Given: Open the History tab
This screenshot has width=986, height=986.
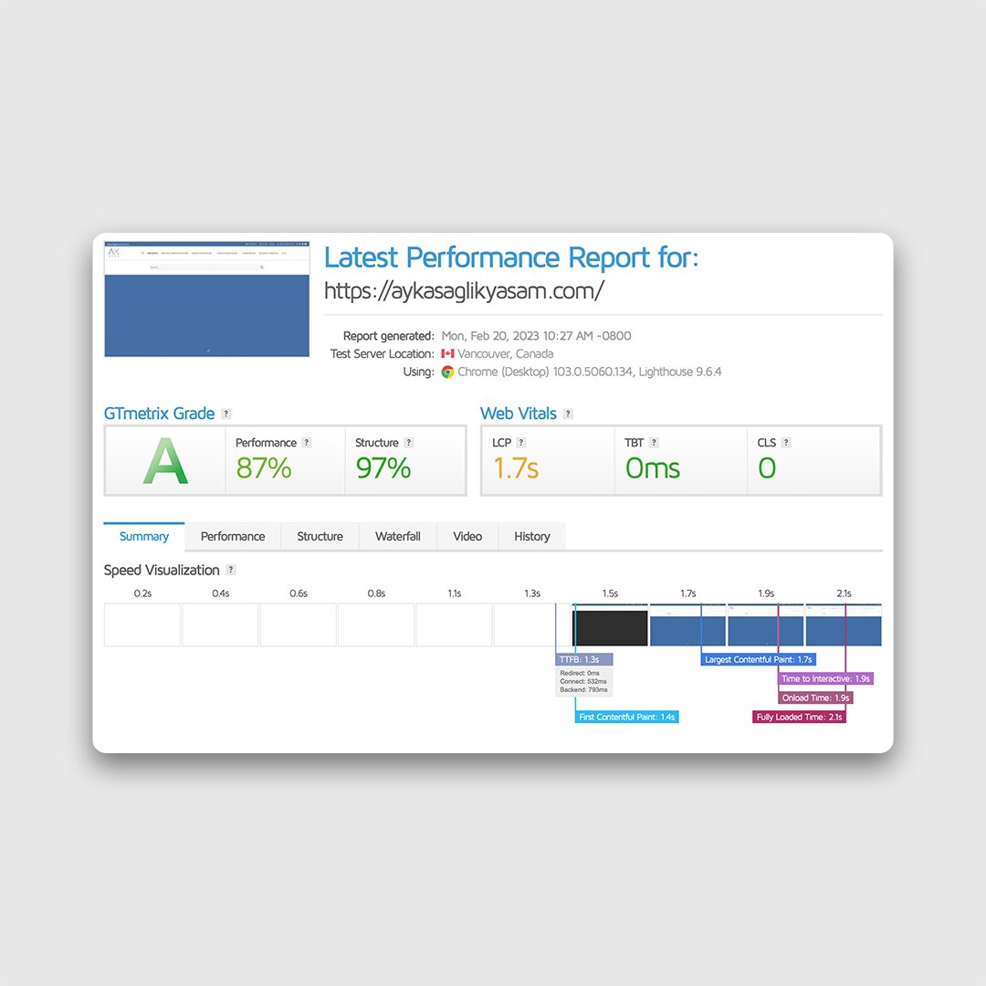Looking at the screenshot, I should pos(531,537).
